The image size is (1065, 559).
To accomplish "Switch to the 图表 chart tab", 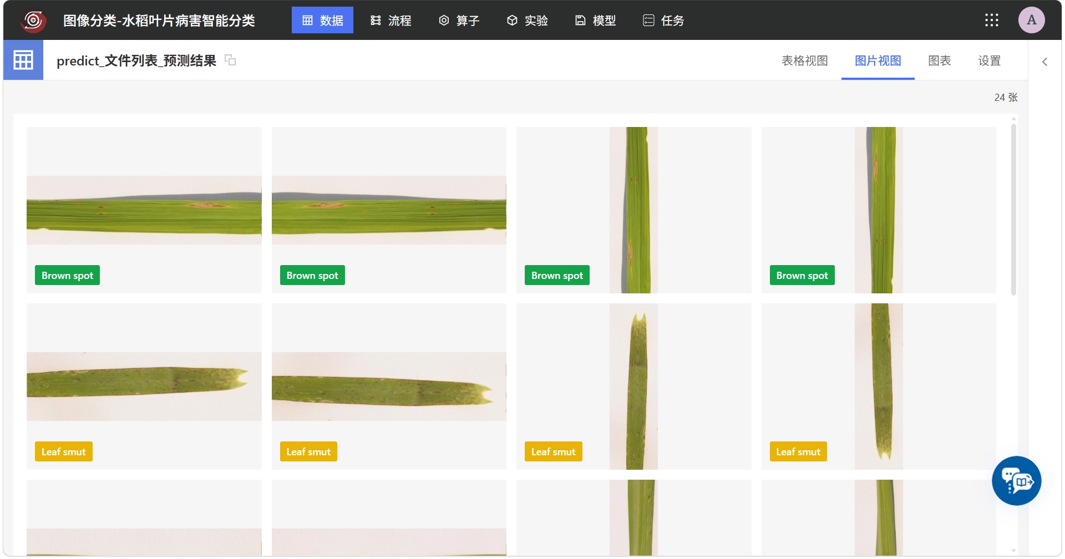I will click(x=939, y=60).
